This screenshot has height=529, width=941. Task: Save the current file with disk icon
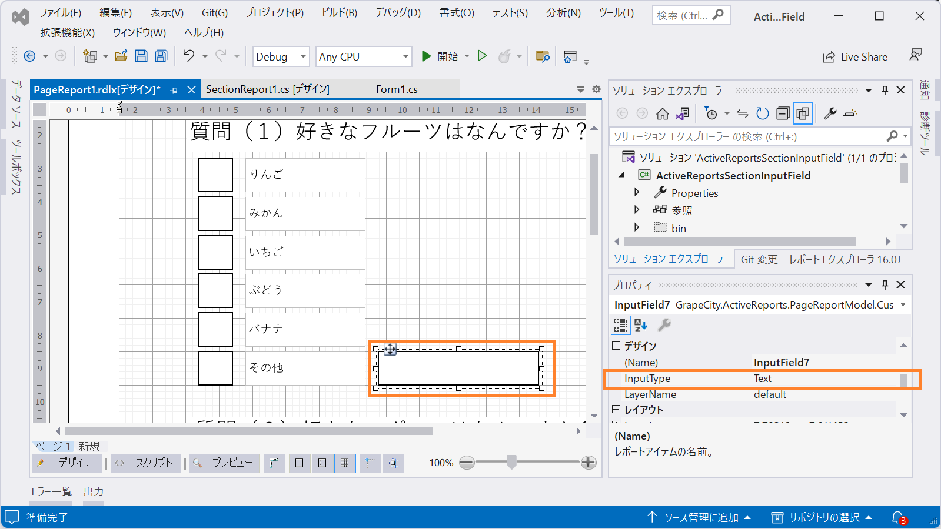pos(141,56)
